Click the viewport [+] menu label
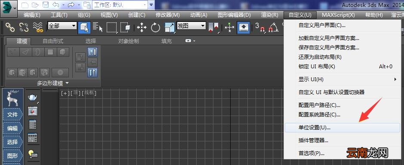The height and width of the screenshot is (165, 404). pyautogui.click(x=65, y=93)
